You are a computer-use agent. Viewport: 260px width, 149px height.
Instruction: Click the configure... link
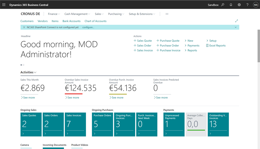pyautogui.click(x=88, y=27)
